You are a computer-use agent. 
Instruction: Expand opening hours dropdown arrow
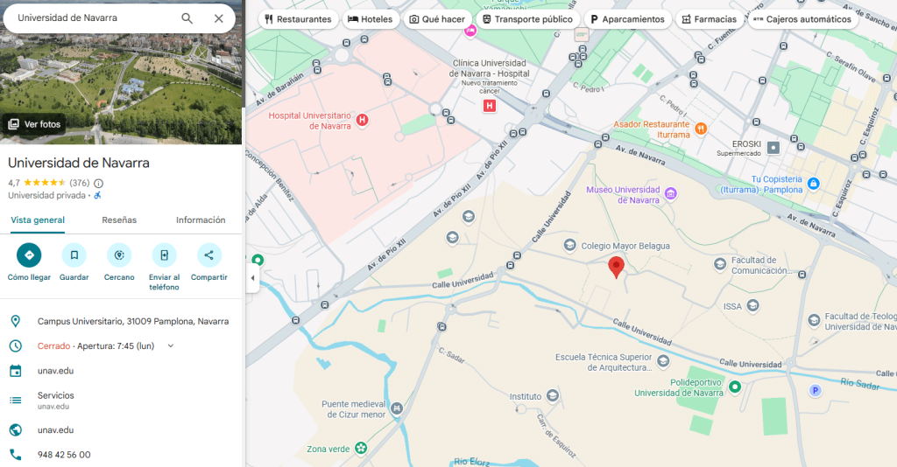[171, 346]
